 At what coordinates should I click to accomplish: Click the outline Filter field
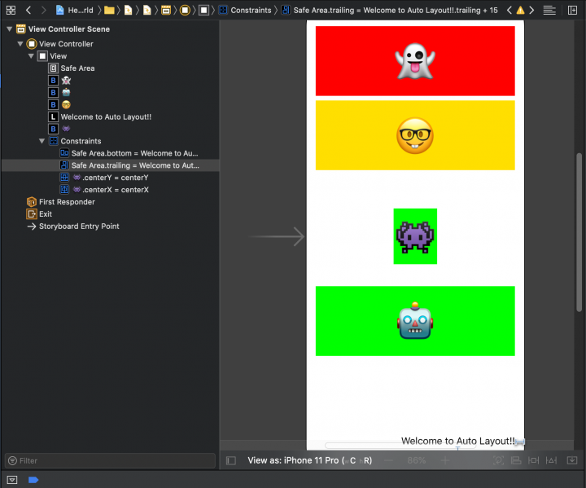click(x=110, y=460)
